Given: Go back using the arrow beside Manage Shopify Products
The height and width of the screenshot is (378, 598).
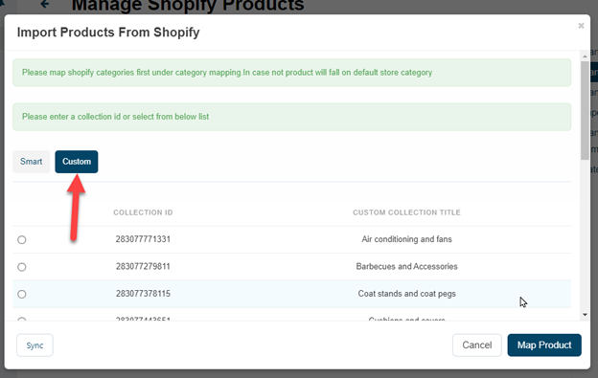Looking at the screenshot, I should click(x=45, y=4).
